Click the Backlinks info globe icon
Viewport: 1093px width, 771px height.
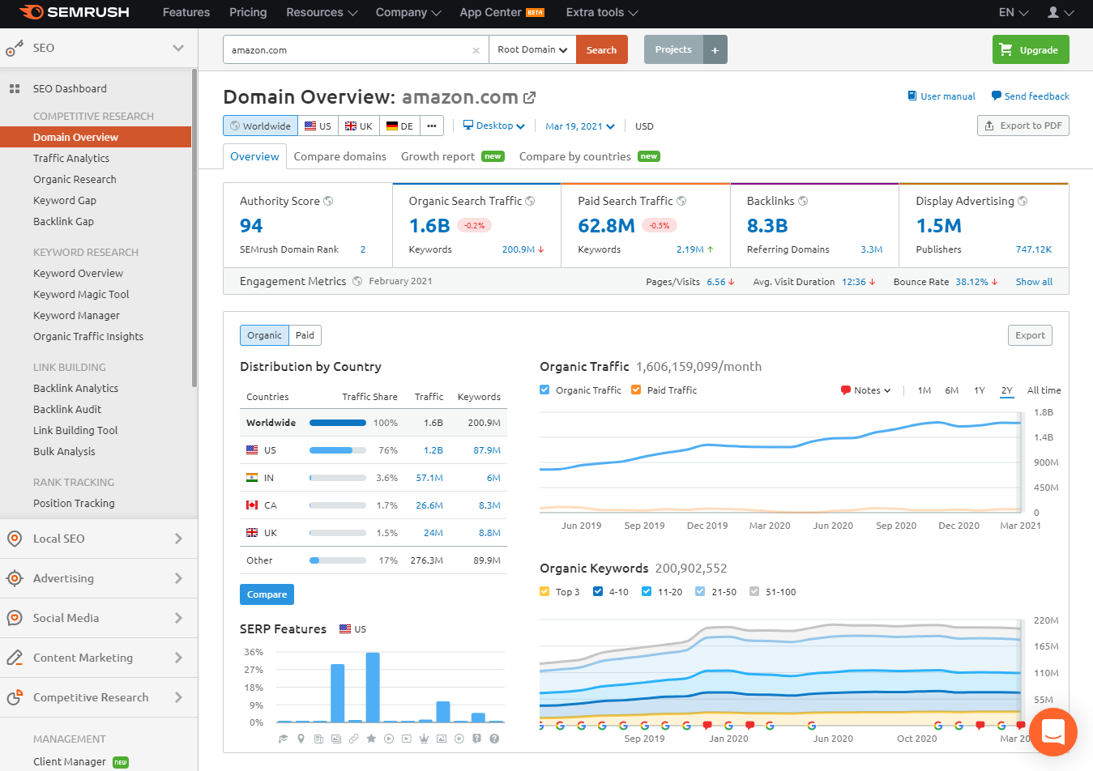[x=803, y=201]
